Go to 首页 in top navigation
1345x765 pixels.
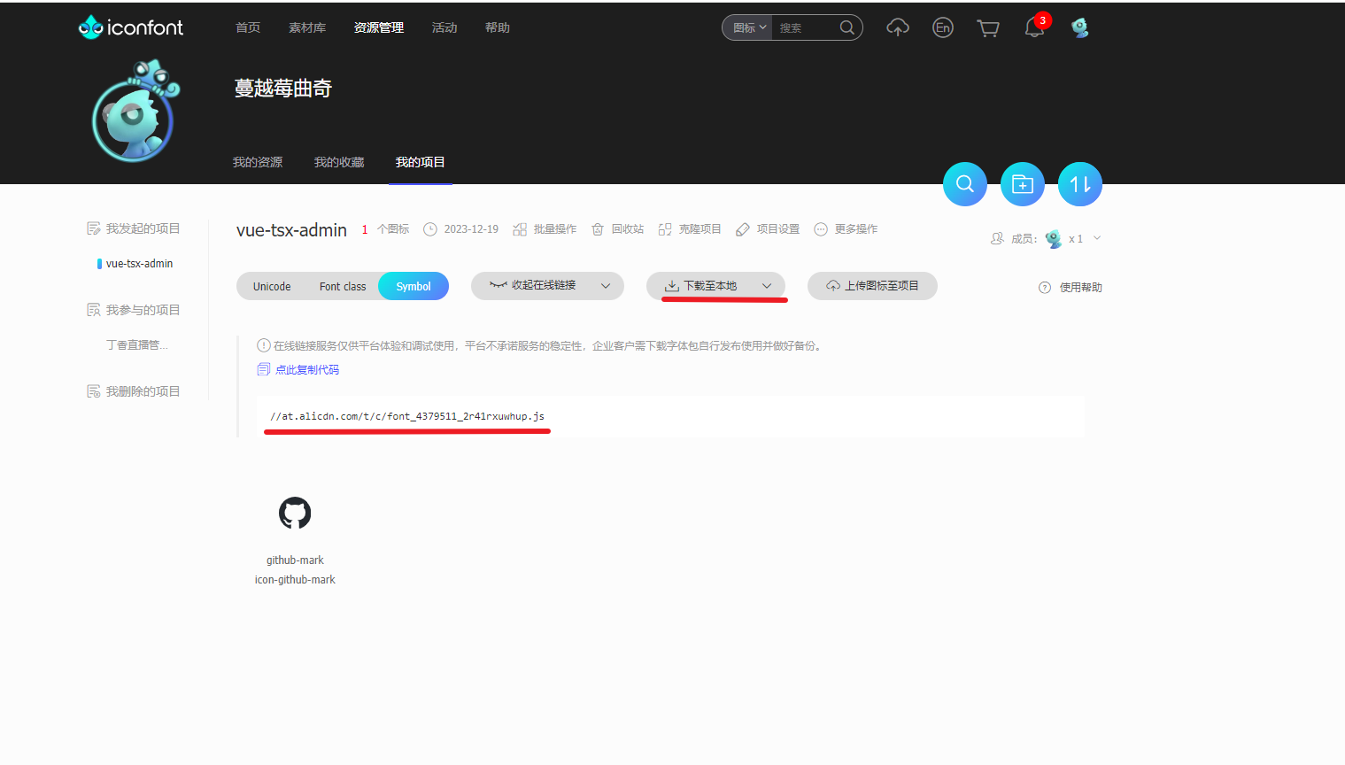pos(248,27)
